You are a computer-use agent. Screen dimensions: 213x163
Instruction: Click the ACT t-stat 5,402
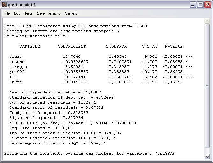151,77
